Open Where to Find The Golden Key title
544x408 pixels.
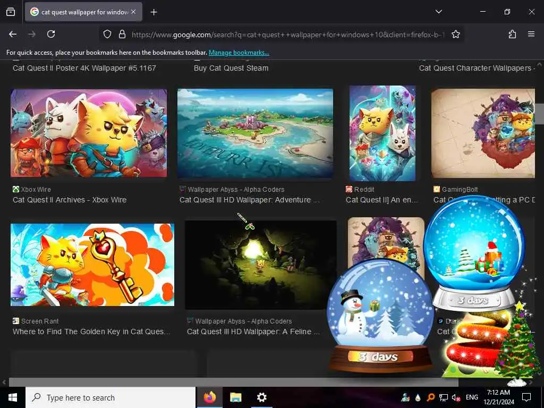click(x=91, y=331)
